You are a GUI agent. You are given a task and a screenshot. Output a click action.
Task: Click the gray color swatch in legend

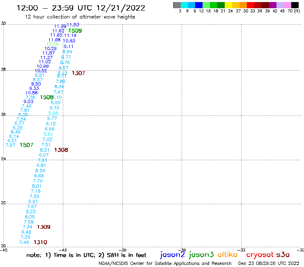pos(177,5)
